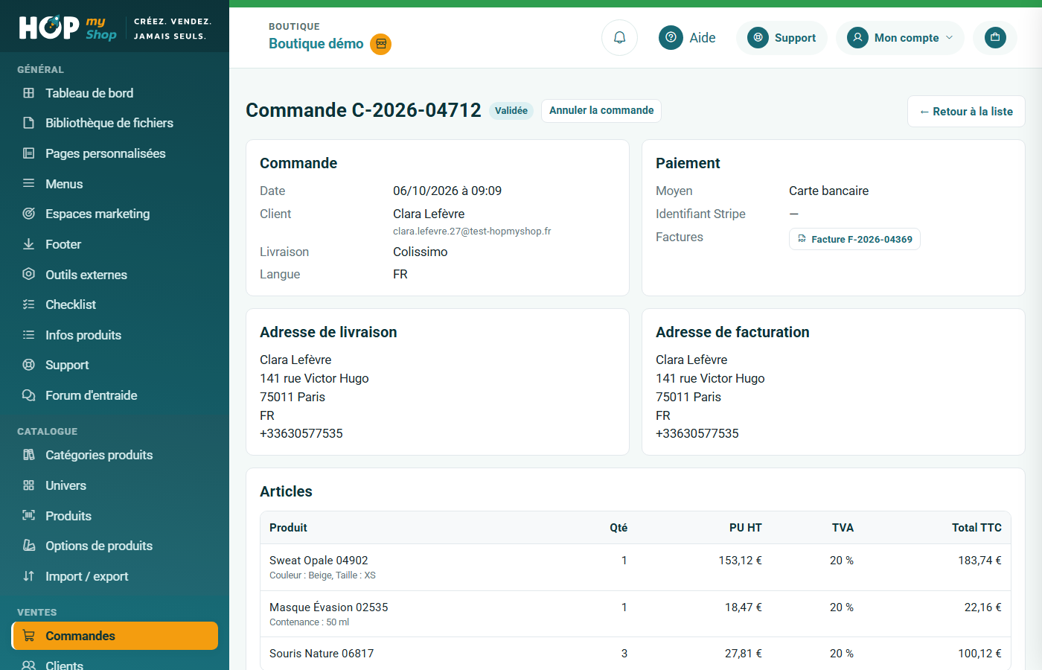This screenshot has height=670, width=1042.
Task: Click the Support button in the header
Action: (x=781, y=38)
